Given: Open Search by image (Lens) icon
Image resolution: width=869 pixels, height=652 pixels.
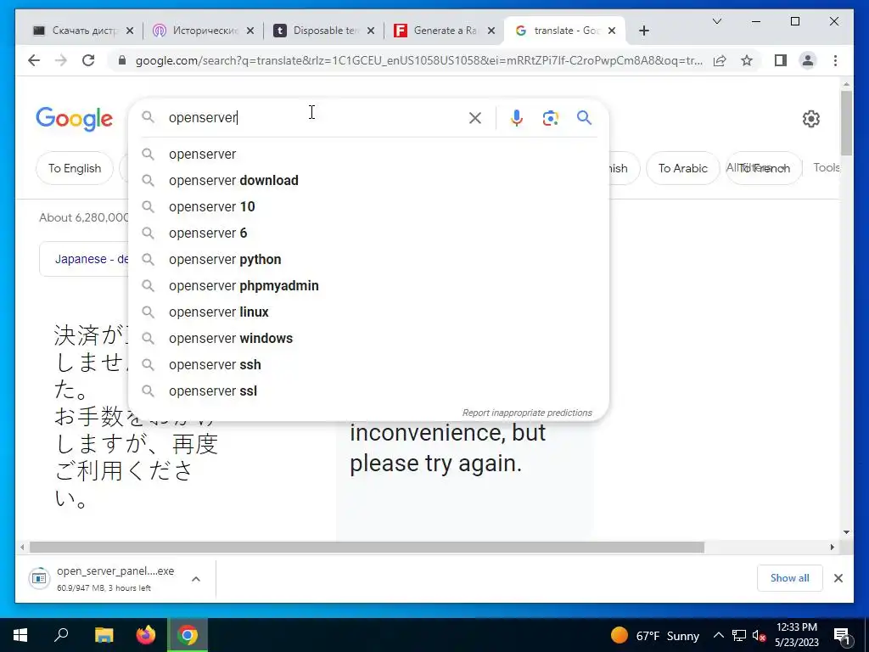Looking at the screenshot, I should (x=550, y=118).
